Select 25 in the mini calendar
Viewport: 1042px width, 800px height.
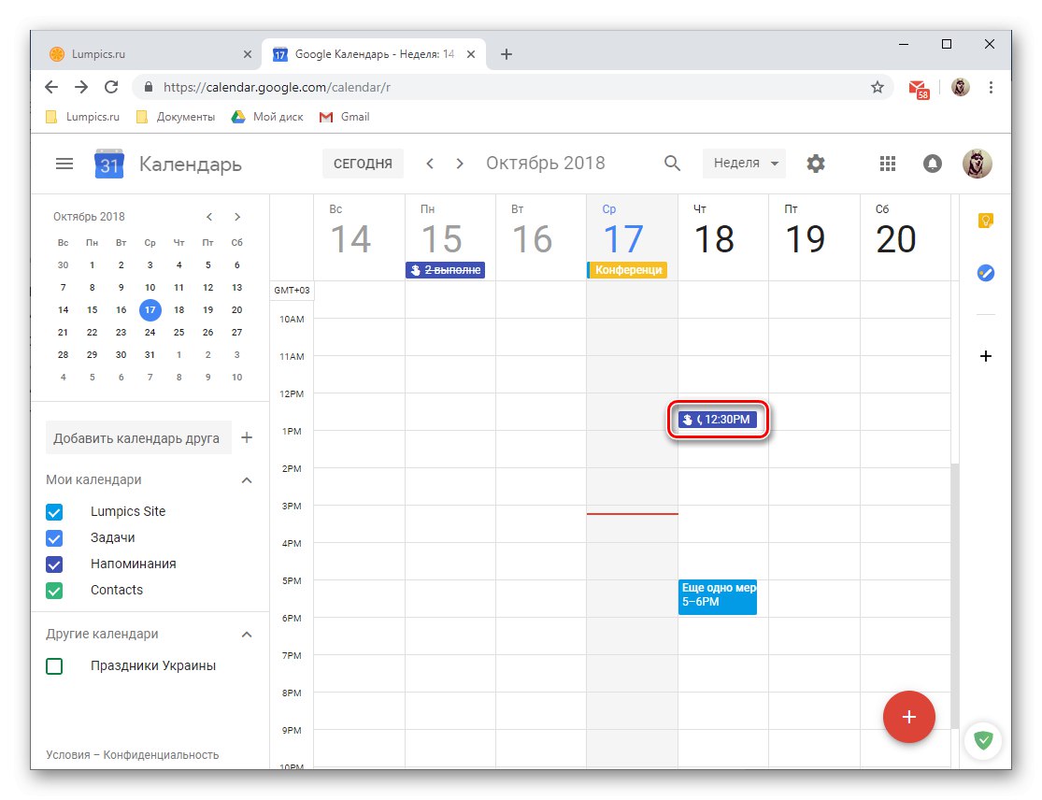178,332
